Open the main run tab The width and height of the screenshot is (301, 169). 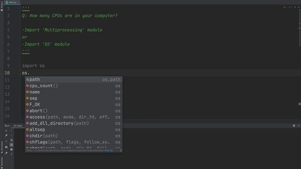(x=18, y=126)
